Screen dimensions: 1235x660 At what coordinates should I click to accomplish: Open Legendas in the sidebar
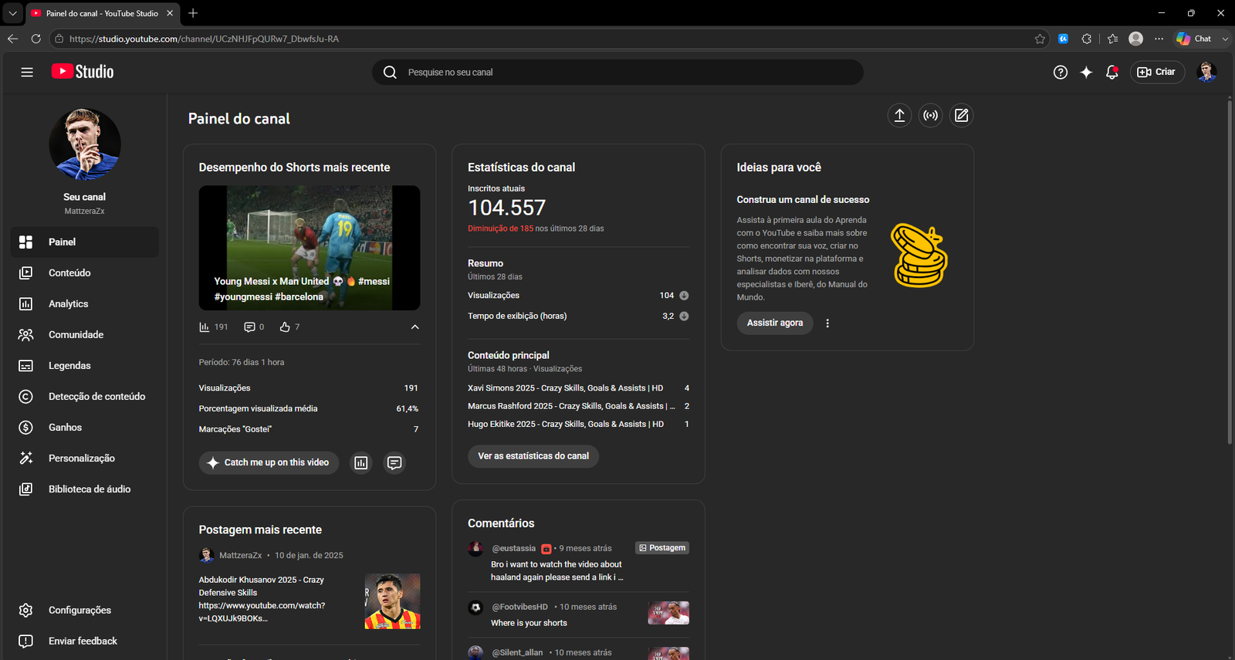click(x=85, y=365)
